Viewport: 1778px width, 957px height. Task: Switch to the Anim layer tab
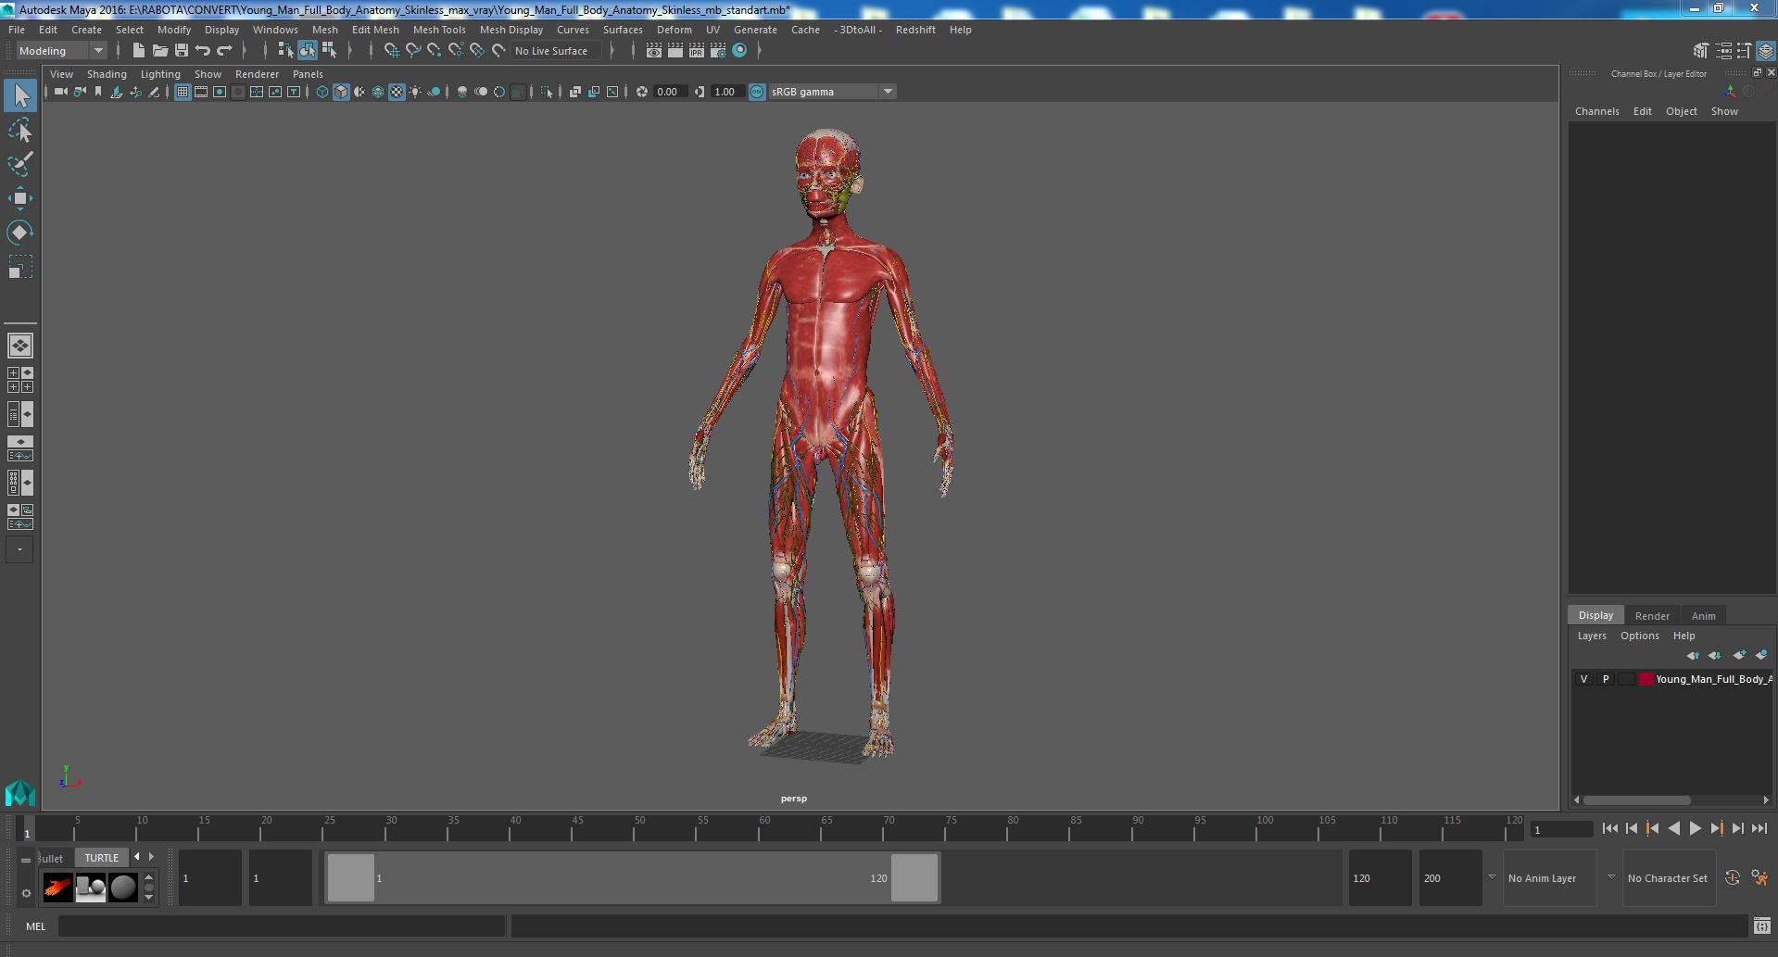click(1703, 616)
